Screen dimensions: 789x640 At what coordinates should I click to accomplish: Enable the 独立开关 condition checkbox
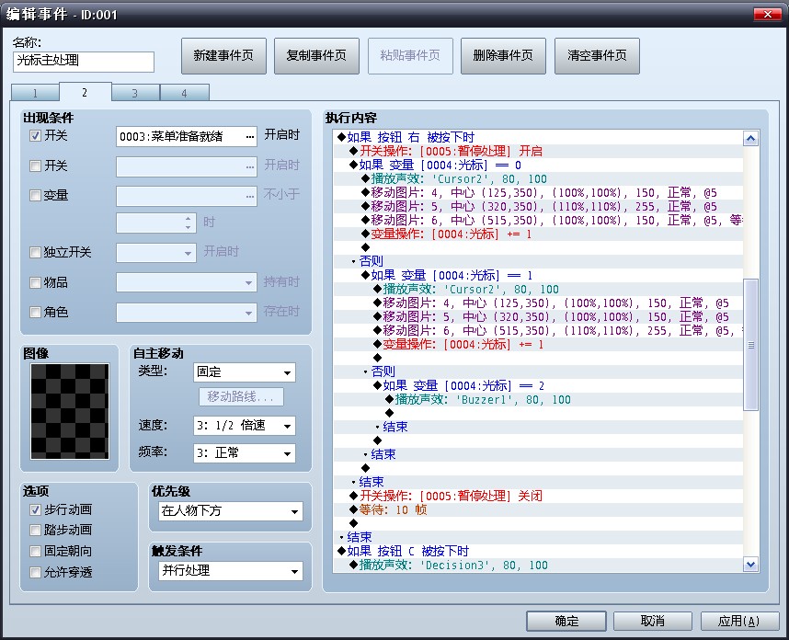pyautogui.click(x=35, y=252)
